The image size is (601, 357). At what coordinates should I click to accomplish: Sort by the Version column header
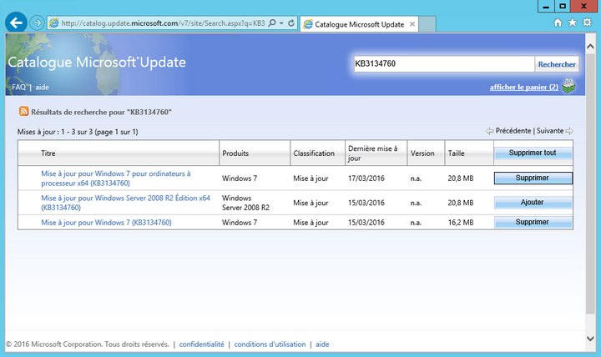point(422,153)
